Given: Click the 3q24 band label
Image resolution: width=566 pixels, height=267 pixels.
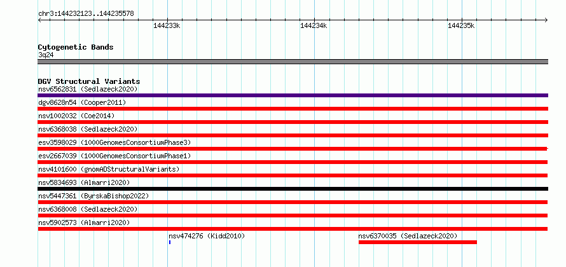Looking at the screenshot, I should [x=46, y=55].
